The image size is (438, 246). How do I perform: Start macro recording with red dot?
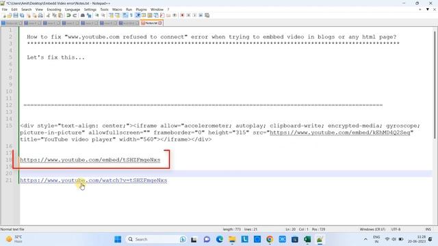click(x=182, y=15)
